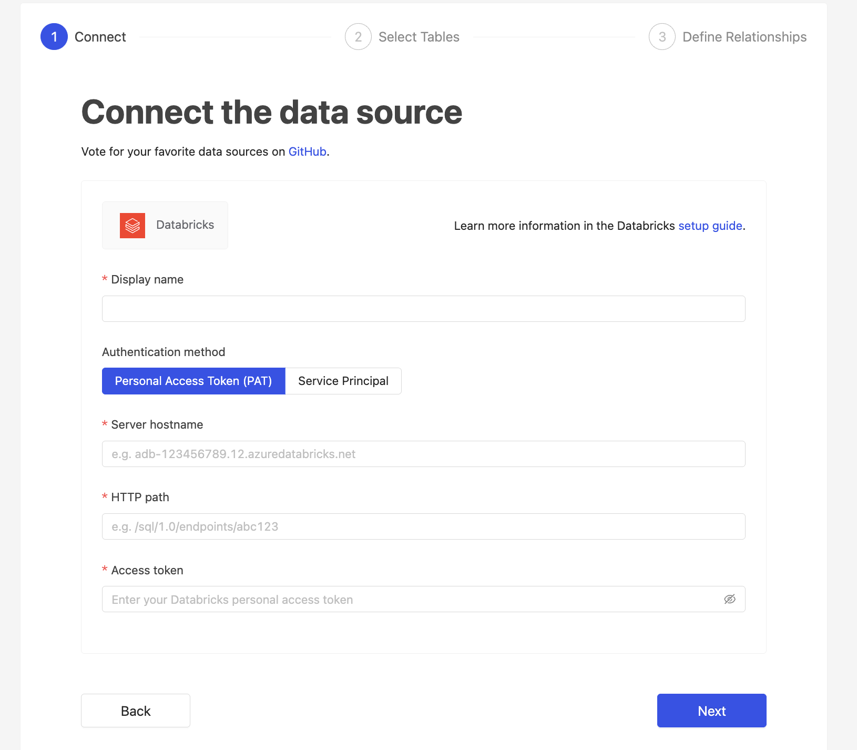Toggle access token visibility eye icon
This screenshot has height=750, width=857.
729,599
